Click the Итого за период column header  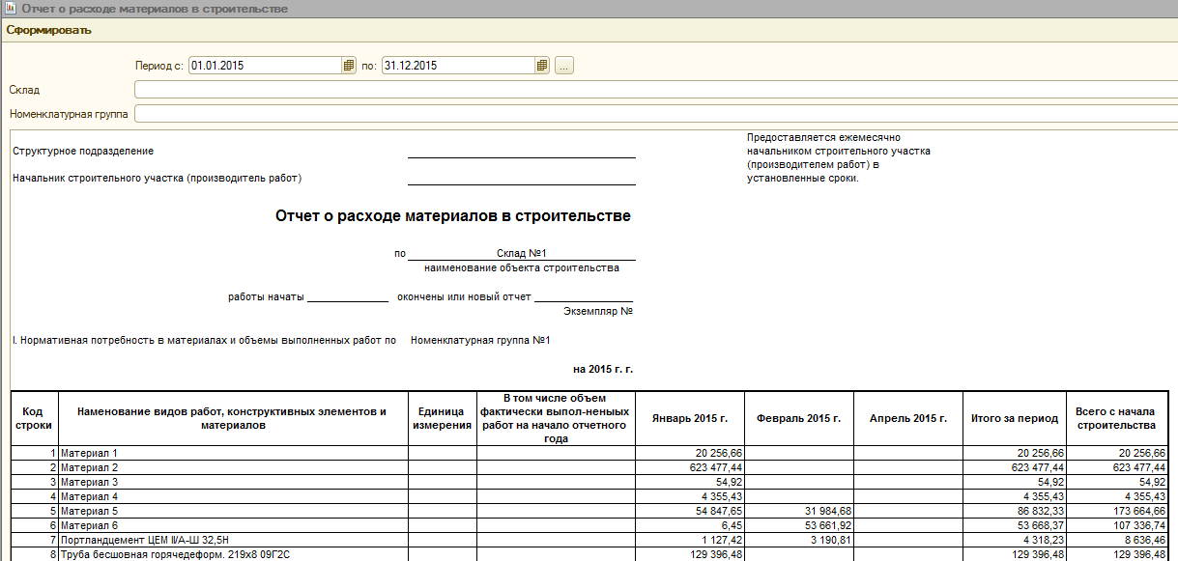pyautogui.click(x=1015, y=418)
